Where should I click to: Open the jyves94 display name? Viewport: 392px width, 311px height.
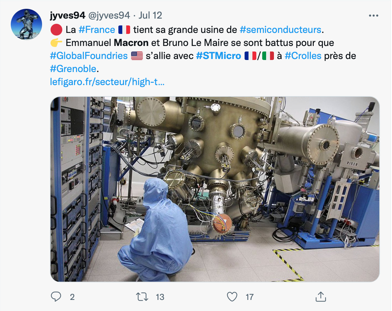click(67, 15)
